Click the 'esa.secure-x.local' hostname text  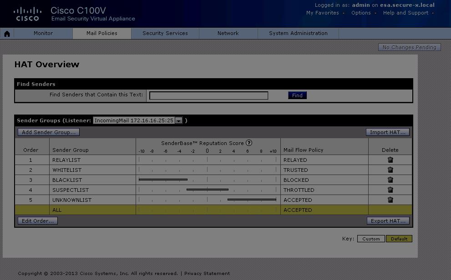click(x=407, y=5)
